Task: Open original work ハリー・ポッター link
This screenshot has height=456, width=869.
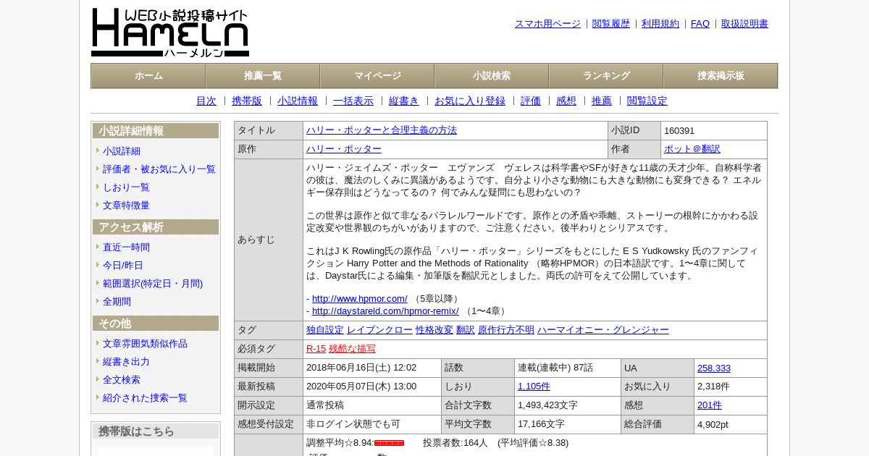Action: coord(344,150)
